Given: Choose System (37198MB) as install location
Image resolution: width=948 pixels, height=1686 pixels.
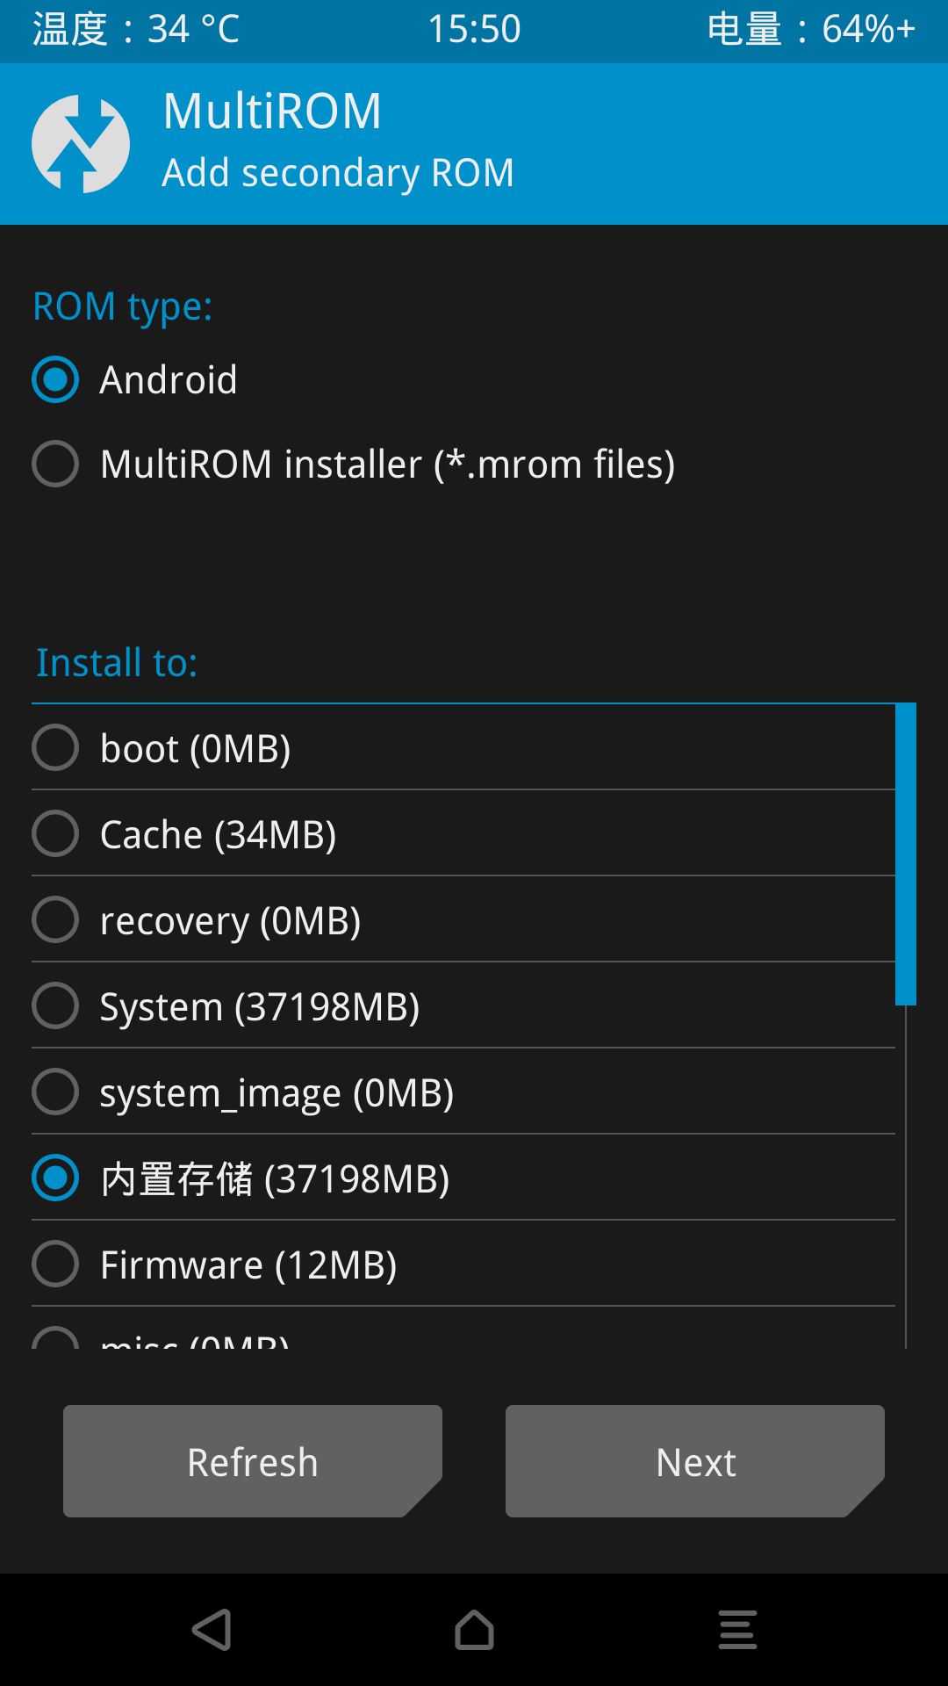Looking at the screenshot, I should pos(463,1005).
